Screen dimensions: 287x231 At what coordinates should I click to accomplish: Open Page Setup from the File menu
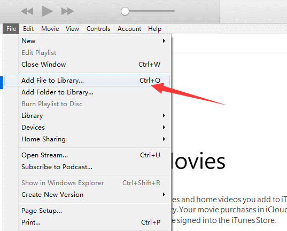pyautogui.click(x=87, y=211)
